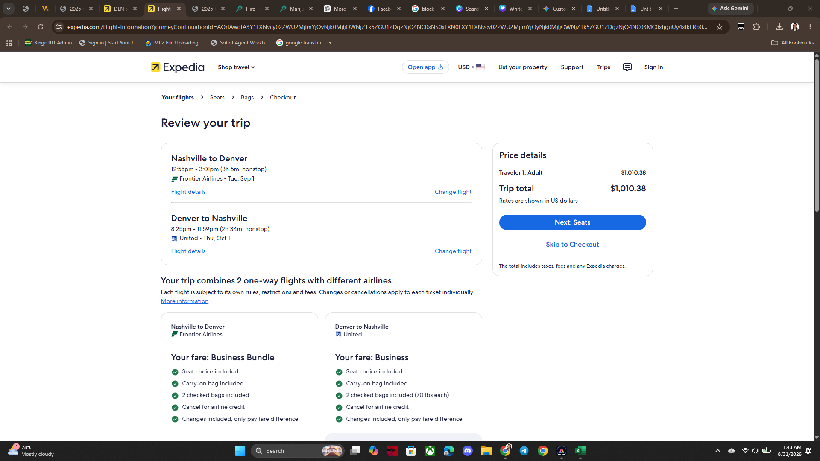Screen dimensions: 820x461
Task: Open Chrome three-dot menu
Action: (x=810, y=27)
